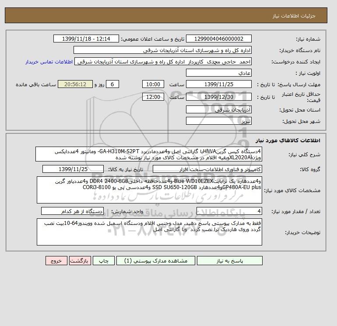Click the استان محل تحویل label
This screenshot has width=337, height=326.
click(x=300, y=110)
